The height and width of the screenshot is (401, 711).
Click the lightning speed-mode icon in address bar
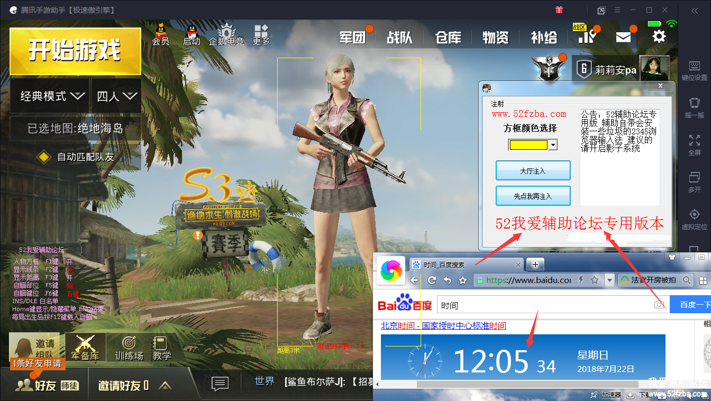coord(581,280)
